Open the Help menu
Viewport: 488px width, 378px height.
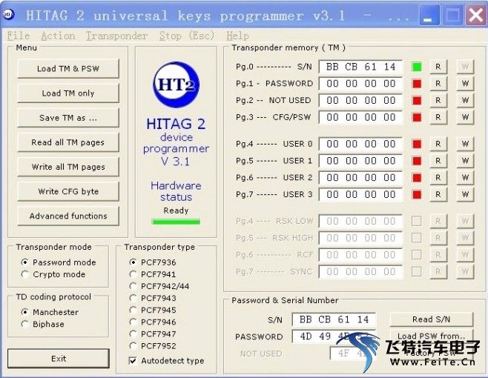tap(237, 36)
